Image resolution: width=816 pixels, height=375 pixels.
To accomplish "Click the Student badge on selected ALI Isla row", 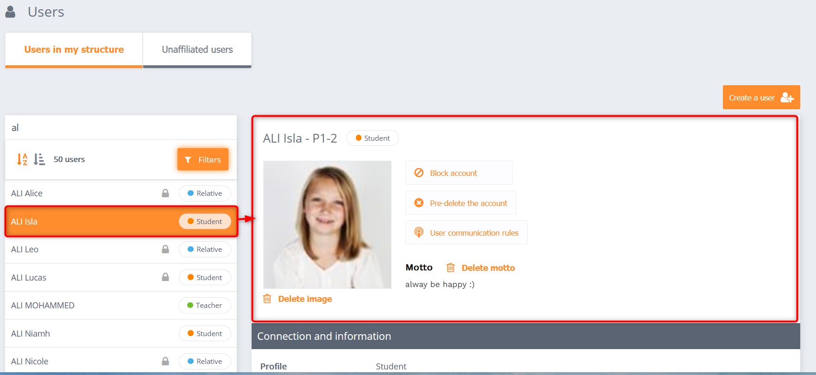I will [205, 221].
